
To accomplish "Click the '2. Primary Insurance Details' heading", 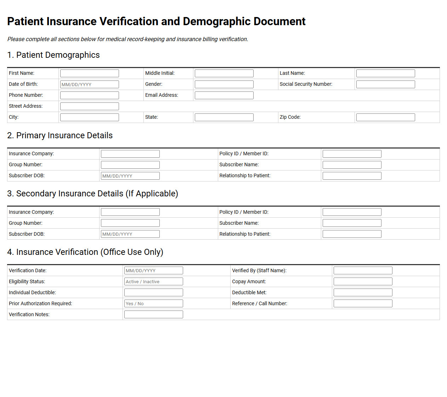I will (60, 135).
